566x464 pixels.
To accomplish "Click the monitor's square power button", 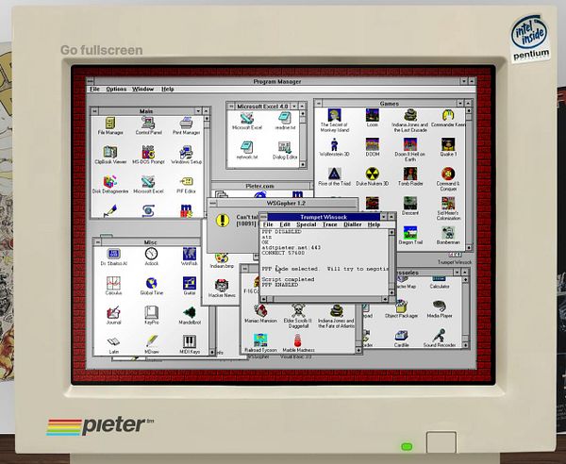I will 441,442.
